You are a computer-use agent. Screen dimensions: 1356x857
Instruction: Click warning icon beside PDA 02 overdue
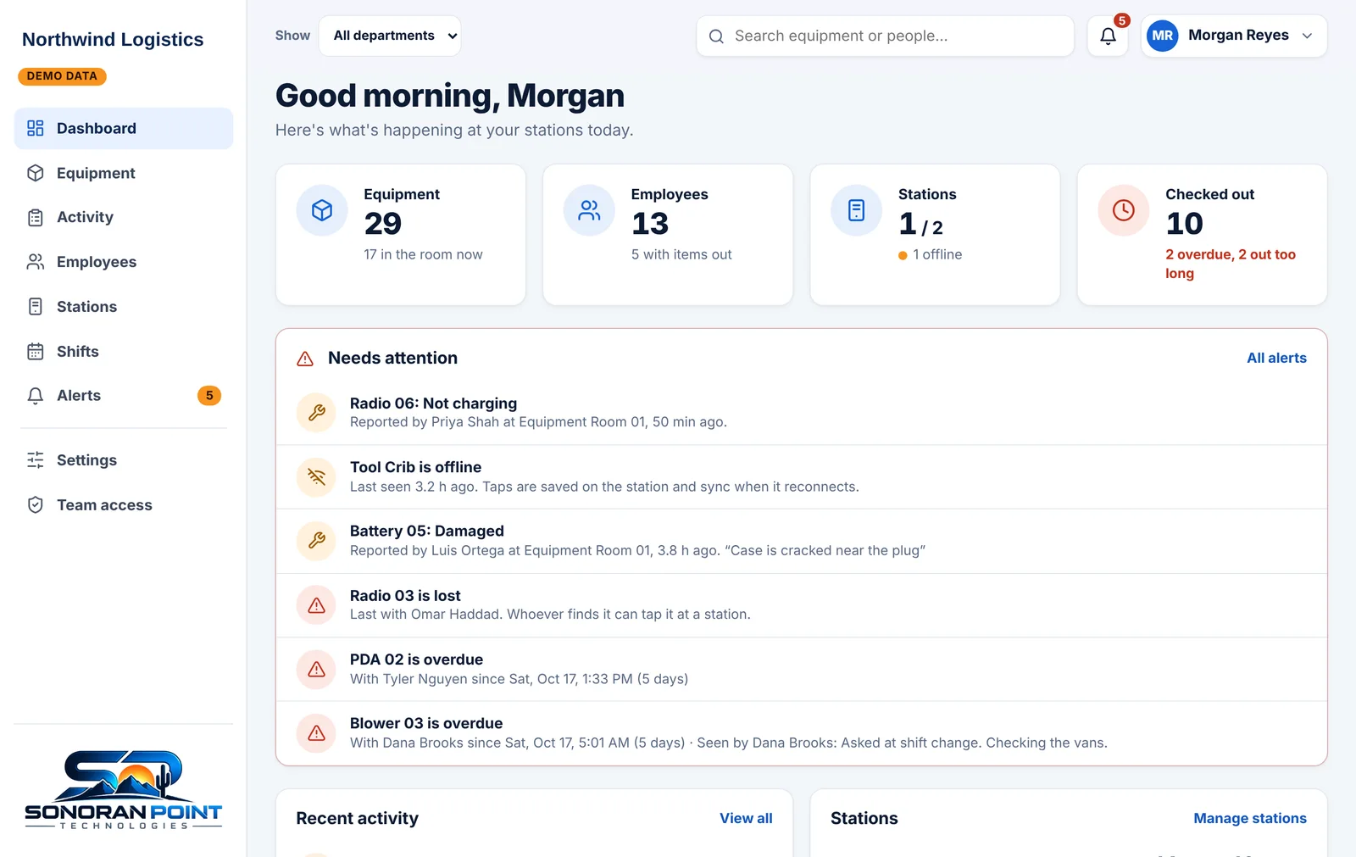316,669
